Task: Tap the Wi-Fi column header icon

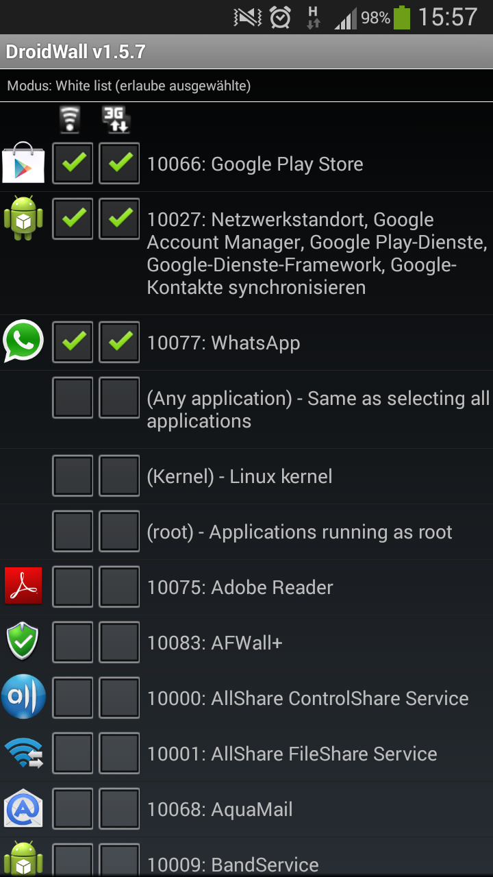Action: [70, 119]
